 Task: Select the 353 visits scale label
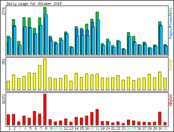[4, 62]
